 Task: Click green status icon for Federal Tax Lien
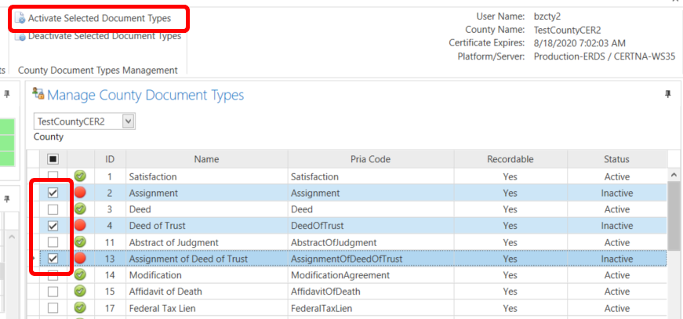(x=80, y=309)
